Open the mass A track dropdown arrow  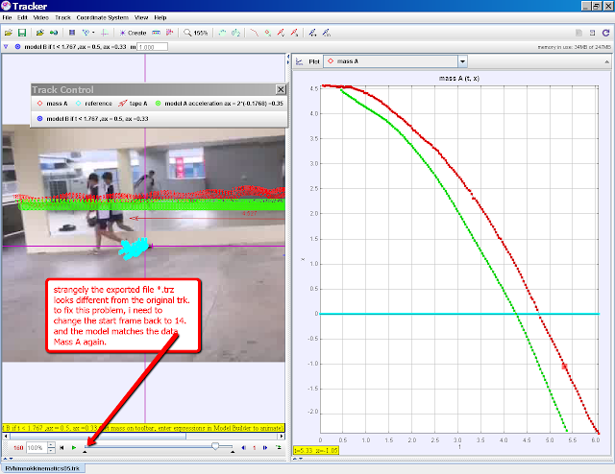tap(462, 61)
